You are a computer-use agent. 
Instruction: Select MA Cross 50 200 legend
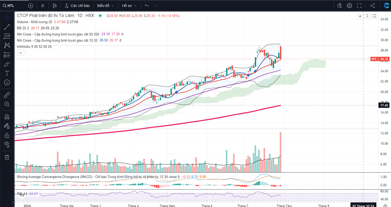(x=58, y=34)
